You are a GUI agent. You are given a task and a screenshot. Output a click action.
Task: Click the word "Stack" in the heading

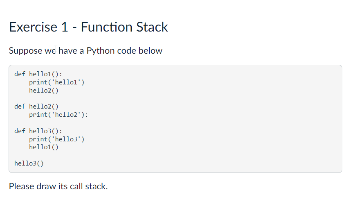(152, 27)
